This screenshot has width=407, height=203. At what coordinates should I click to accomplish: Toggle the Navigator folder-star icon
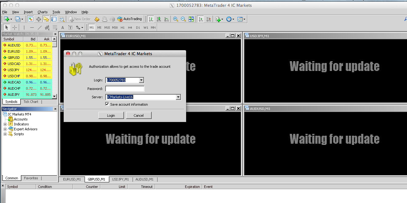[46, 19]
